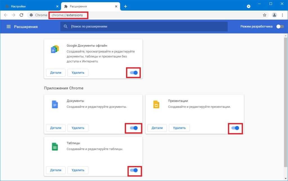Bookmark this page with the star icon
Screen dimensions: 288x181
click(x=264, y=15)
